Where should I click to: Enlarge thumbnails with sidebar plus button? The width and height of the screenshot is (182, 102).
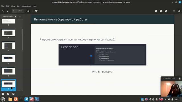coord(8,94)
